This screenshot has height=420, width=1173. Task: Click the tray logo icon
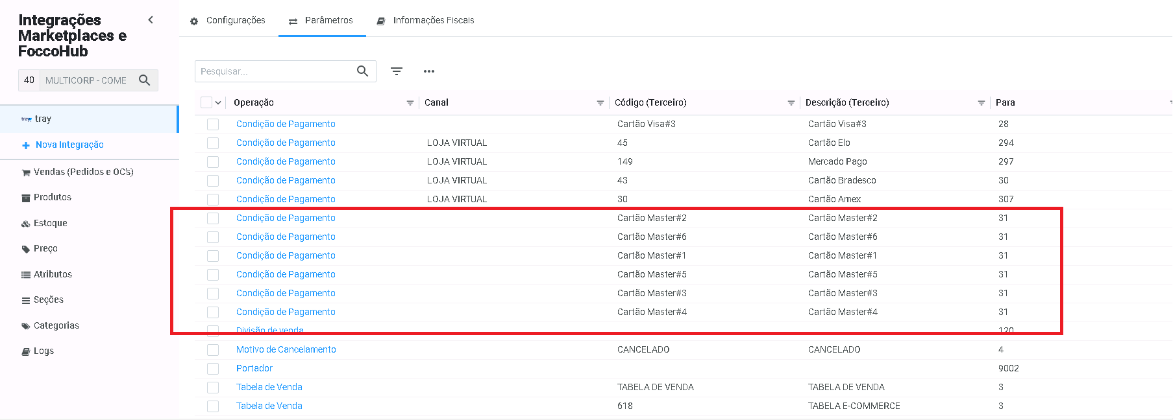pos(27,119)
